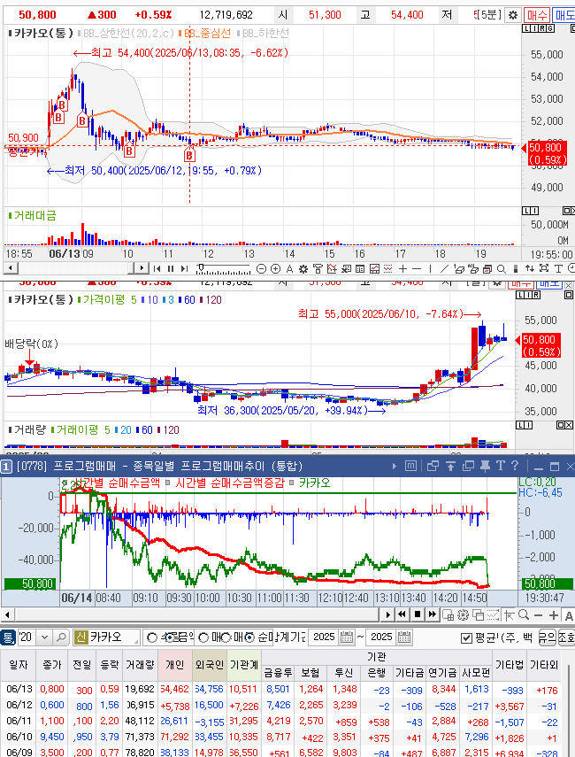Click the 연기금 column header

coord(443,673)
